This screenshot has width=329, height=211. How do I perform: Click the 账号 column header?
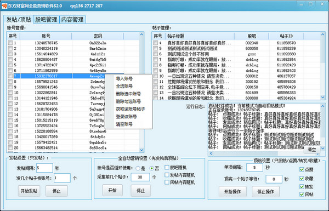coord(46,36)
